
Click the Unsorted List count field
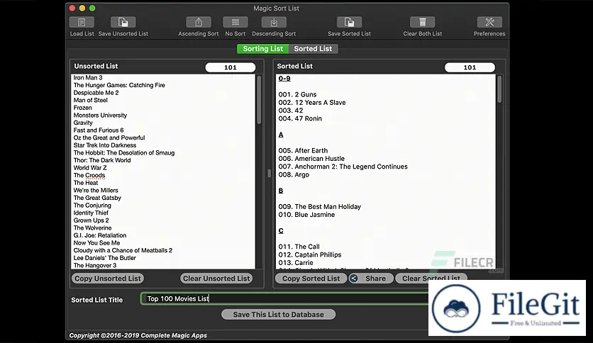pos(231,67)
